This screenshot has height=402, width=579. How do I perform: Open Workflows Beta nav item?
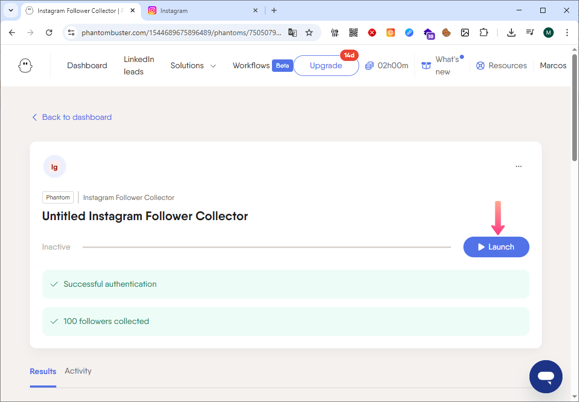pyautogui.click(x=263, y=66)
